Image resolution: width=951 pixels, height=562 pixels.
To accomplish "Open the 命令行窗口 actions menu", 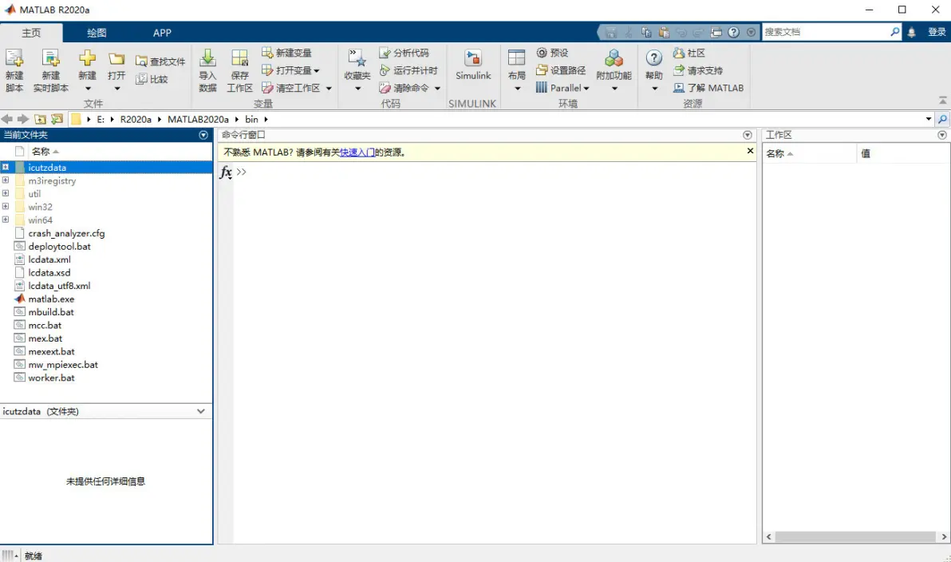I will click(748, 135).
